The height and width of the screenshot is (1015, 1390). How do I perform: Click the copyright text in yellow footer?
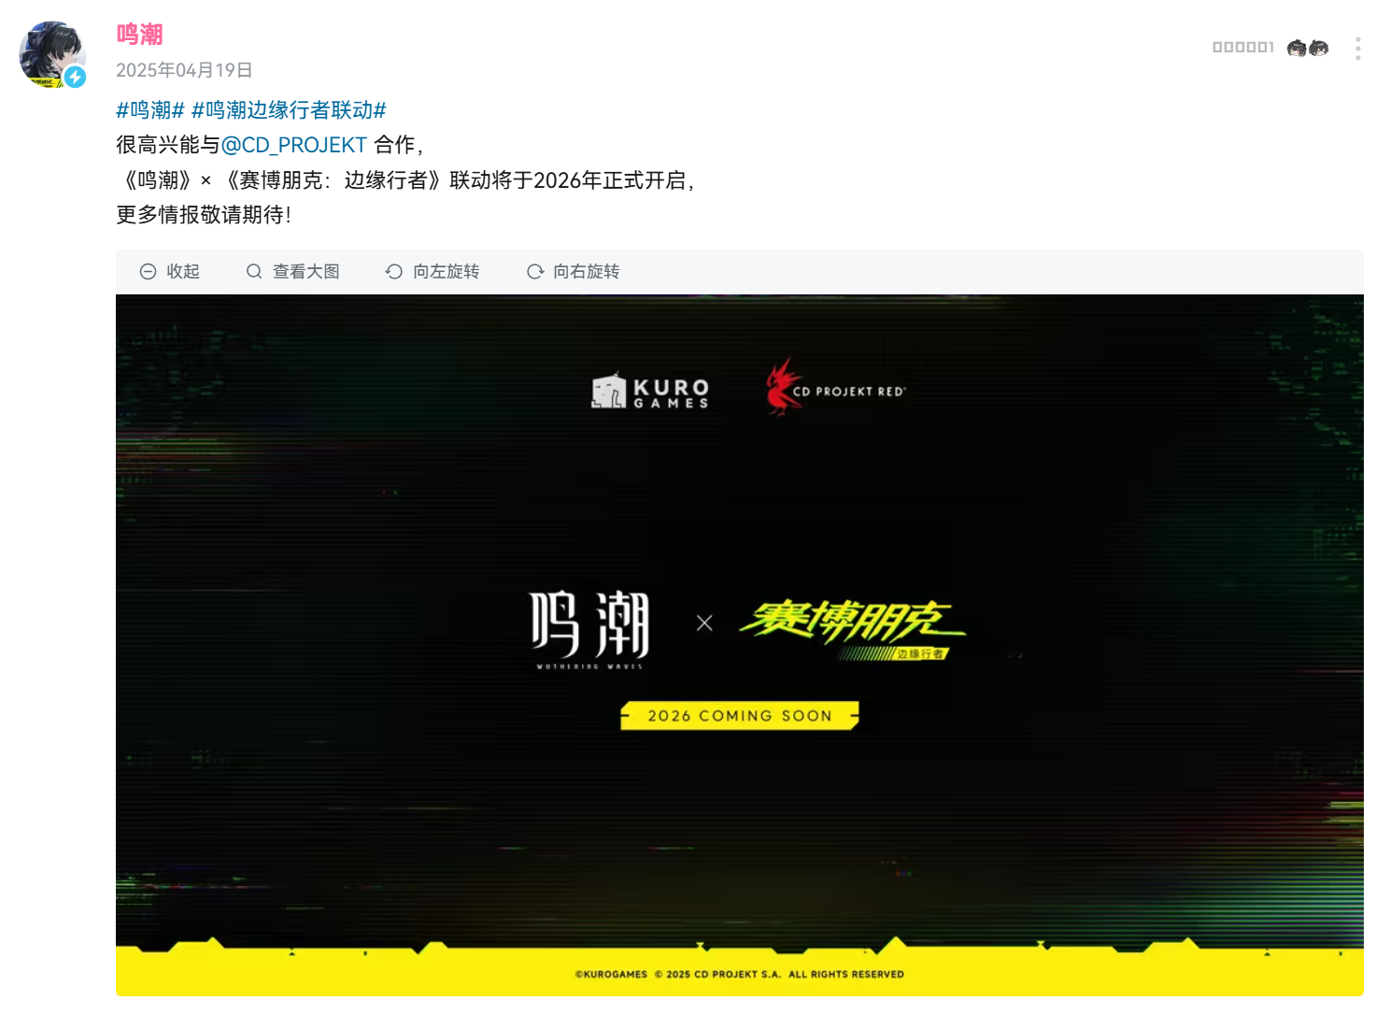tap(740, 974)
